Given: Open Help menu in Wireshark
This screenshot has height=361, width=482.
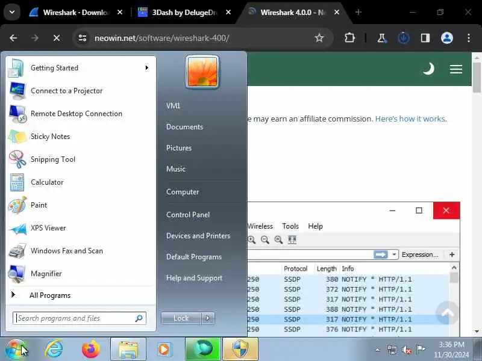Looking at the screenshot, I should (x=315, y=226).
